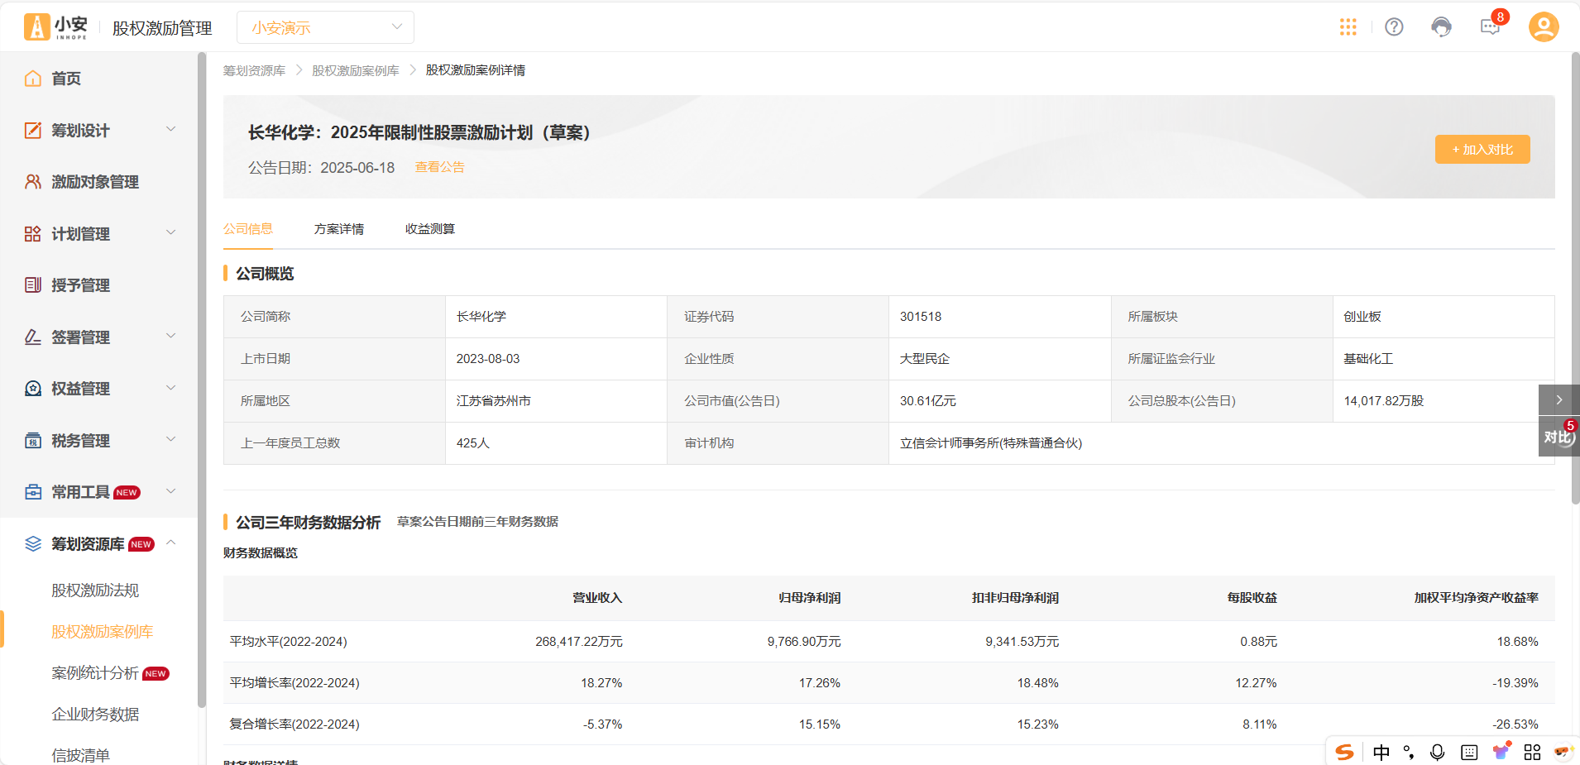The width and height of the screenshot is (1580, 765).
Task: Open the messages icon with badge 8
Action: [1491, 27]
